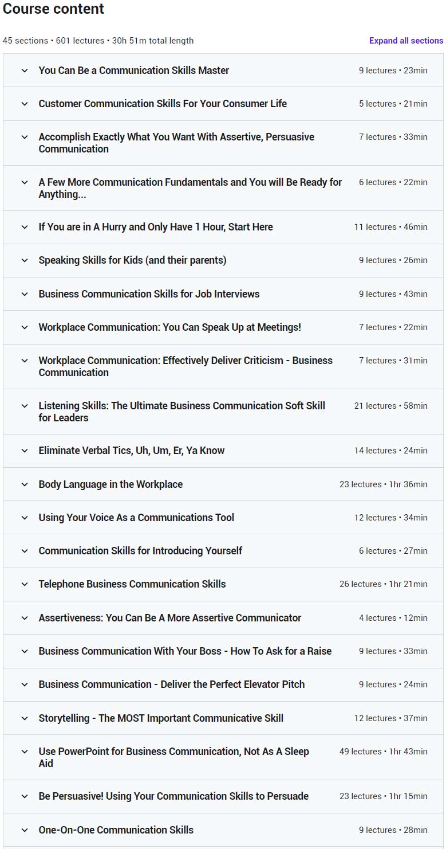
Task: Click chevron beside 'Telephone Business Communication Skills'
Action: pos(25,584)
